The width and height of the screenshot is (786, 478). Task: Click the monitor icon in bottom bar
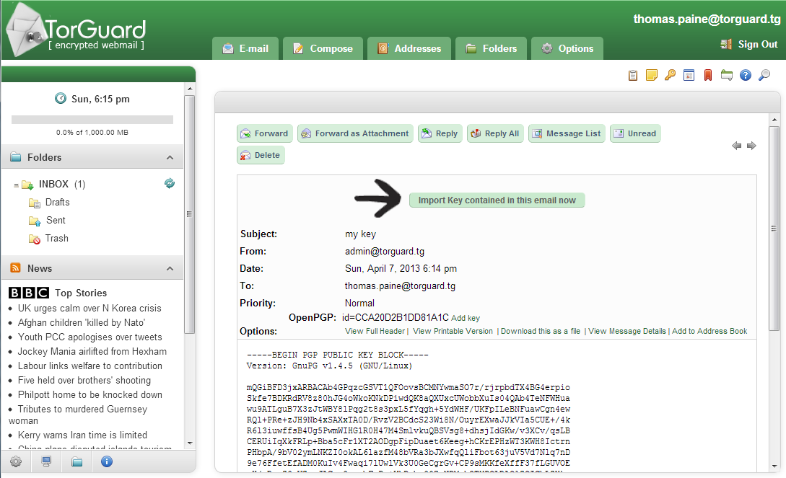coord(46,461)
